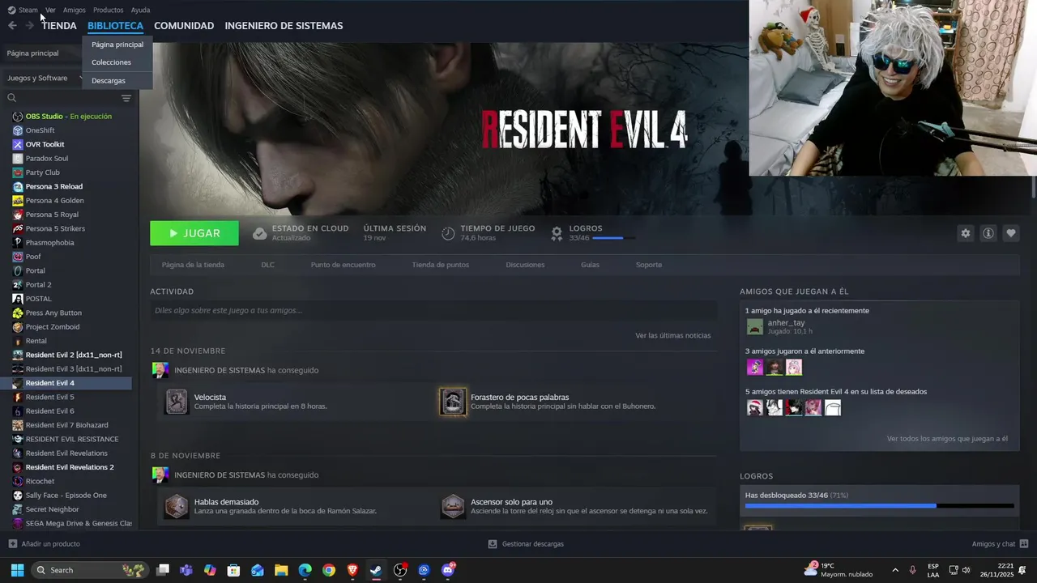The image size is (1037, 583).
Task: Open the game info icon next to the gear
Action: [x=988, y=233]
